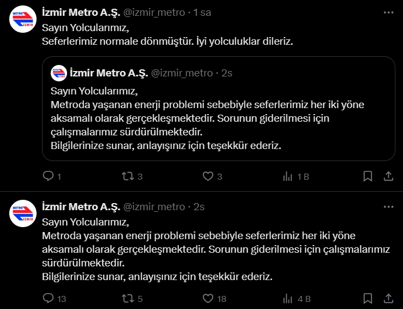Image resolution: width=403 pixels, height=309 pixels.
Task: View analytics showing 1 B views
Action: pyautogui.click(x=296, y=176)
